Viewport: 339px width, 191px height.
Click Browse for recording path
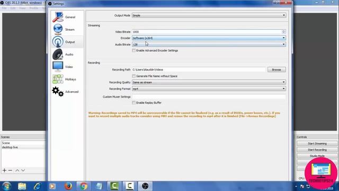pos(276,70)
